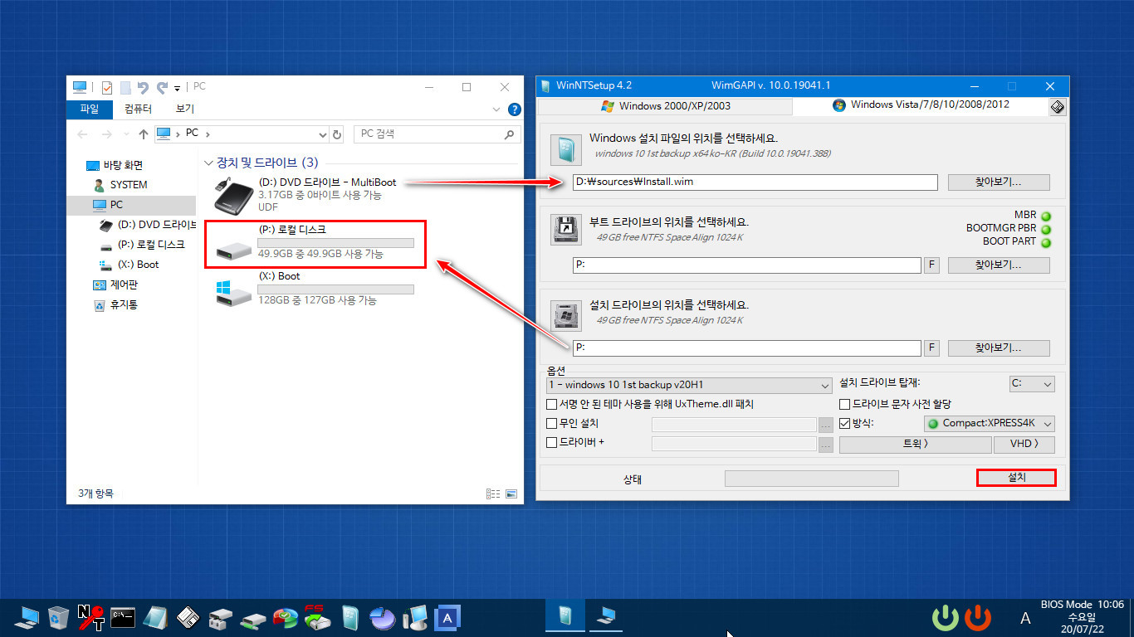Click the New folder icon in Explorer title bar
1134x637 pixels.
tap(125, 87)
